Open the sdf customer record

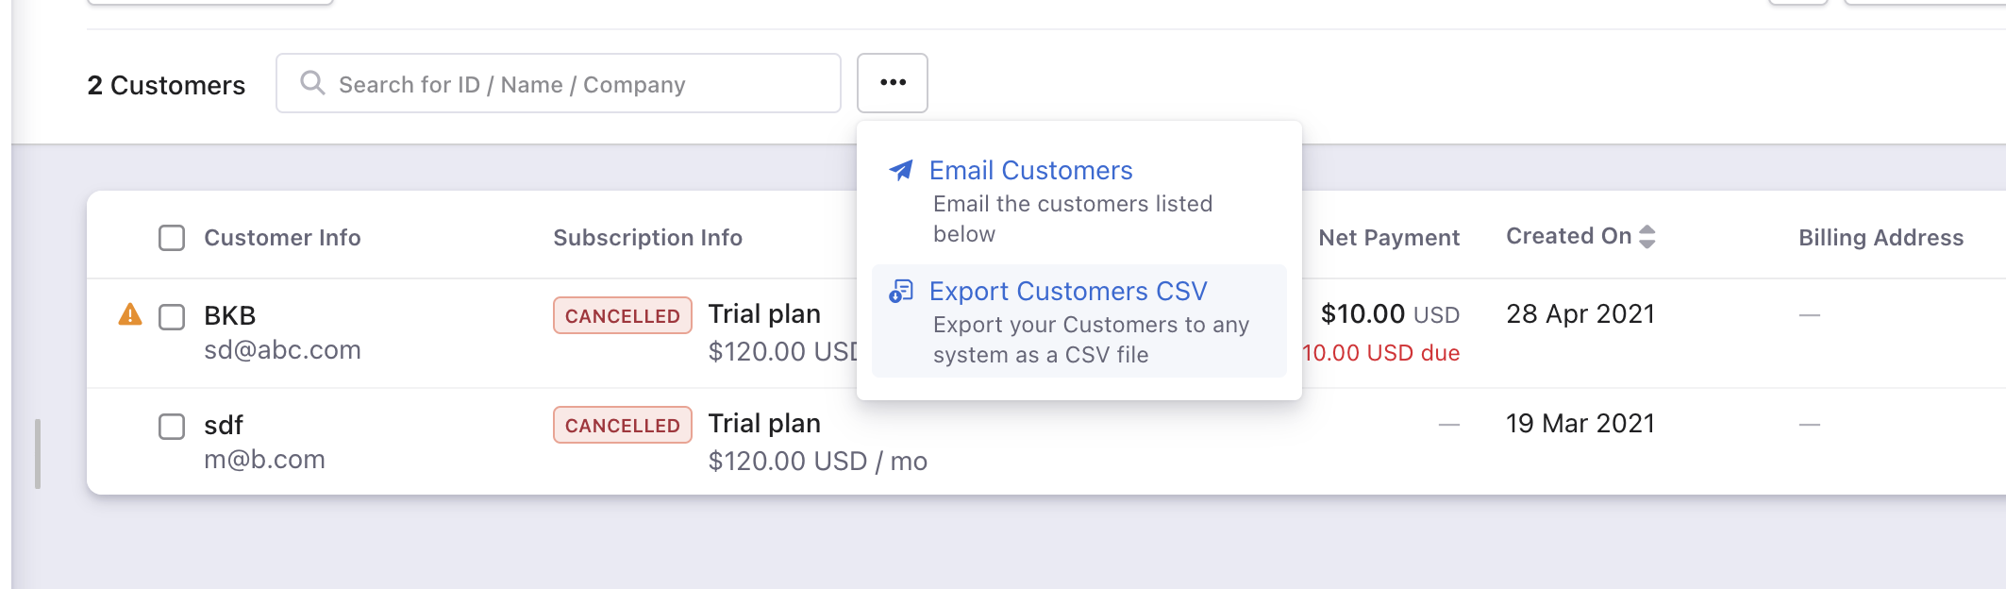225,425
